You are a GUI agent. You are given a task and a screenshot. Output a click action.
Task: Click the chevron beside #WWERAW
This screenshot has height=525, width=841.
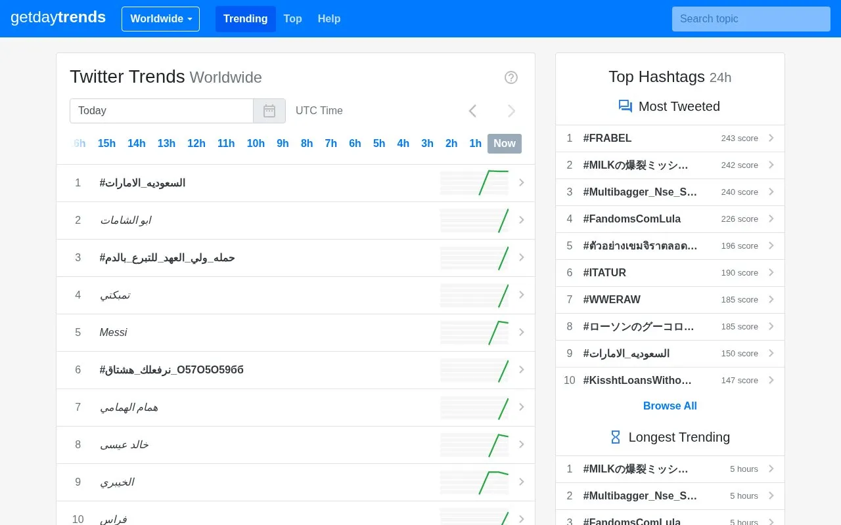coord(771,300)
